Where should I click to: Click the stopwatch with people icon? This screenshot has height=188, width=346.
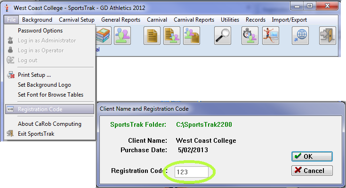[x=250, y=35]
